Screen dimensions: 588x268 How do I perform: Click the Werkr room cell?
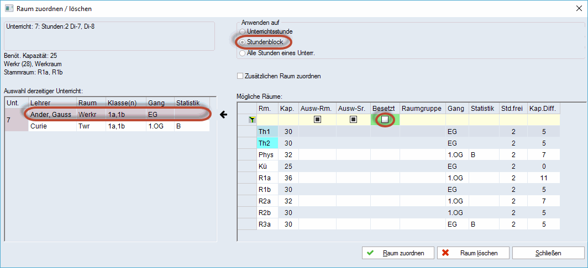91,114
